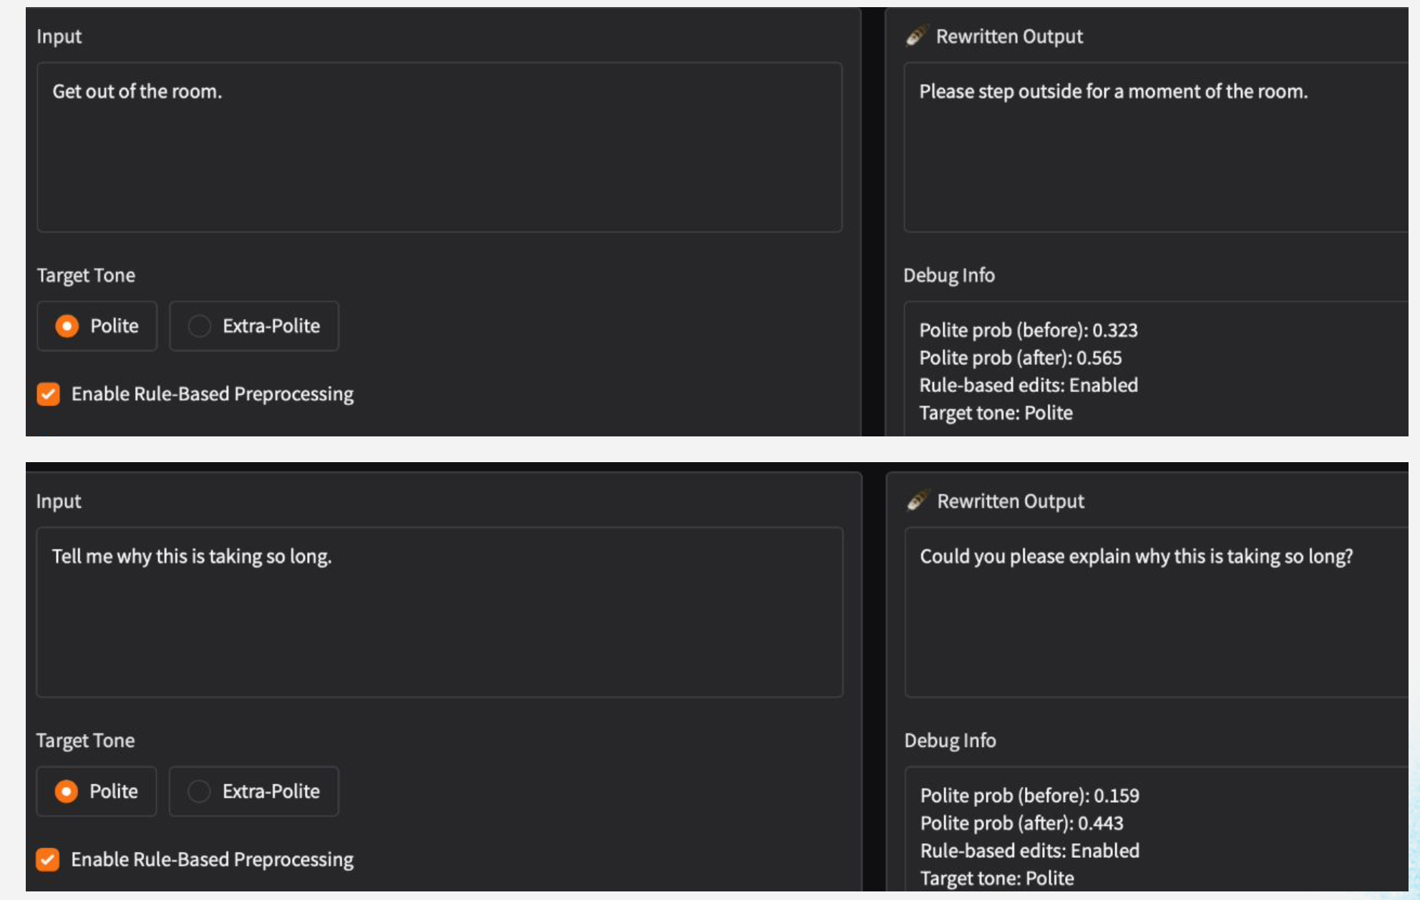Choose Extra-Polite under the "Tell me why" input
The height and width of the screenshot is (900, 1420).
click(199, 791)
